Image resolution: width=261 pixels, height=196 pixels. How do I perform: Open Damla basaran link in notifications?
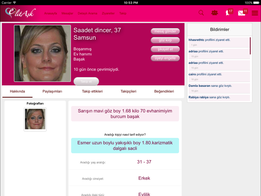199,86
